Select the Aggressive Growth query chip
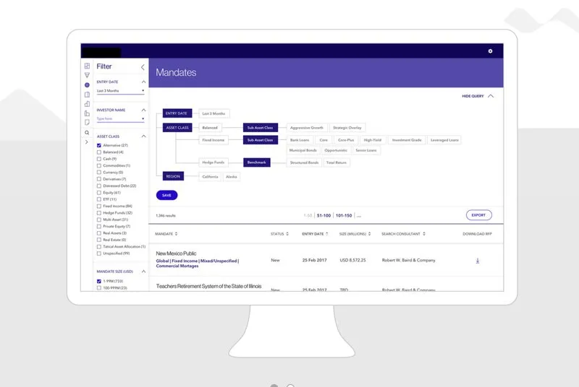The height and width of the screenshot is (387, 579). pos(306,128)
